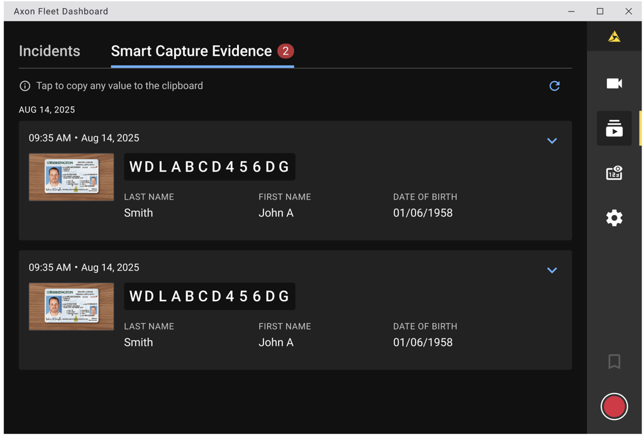Viewport: 644px width, 437px height.
Task: Expand the first 09:35 AM evidence entry
Action: click(x=552, y=141)
